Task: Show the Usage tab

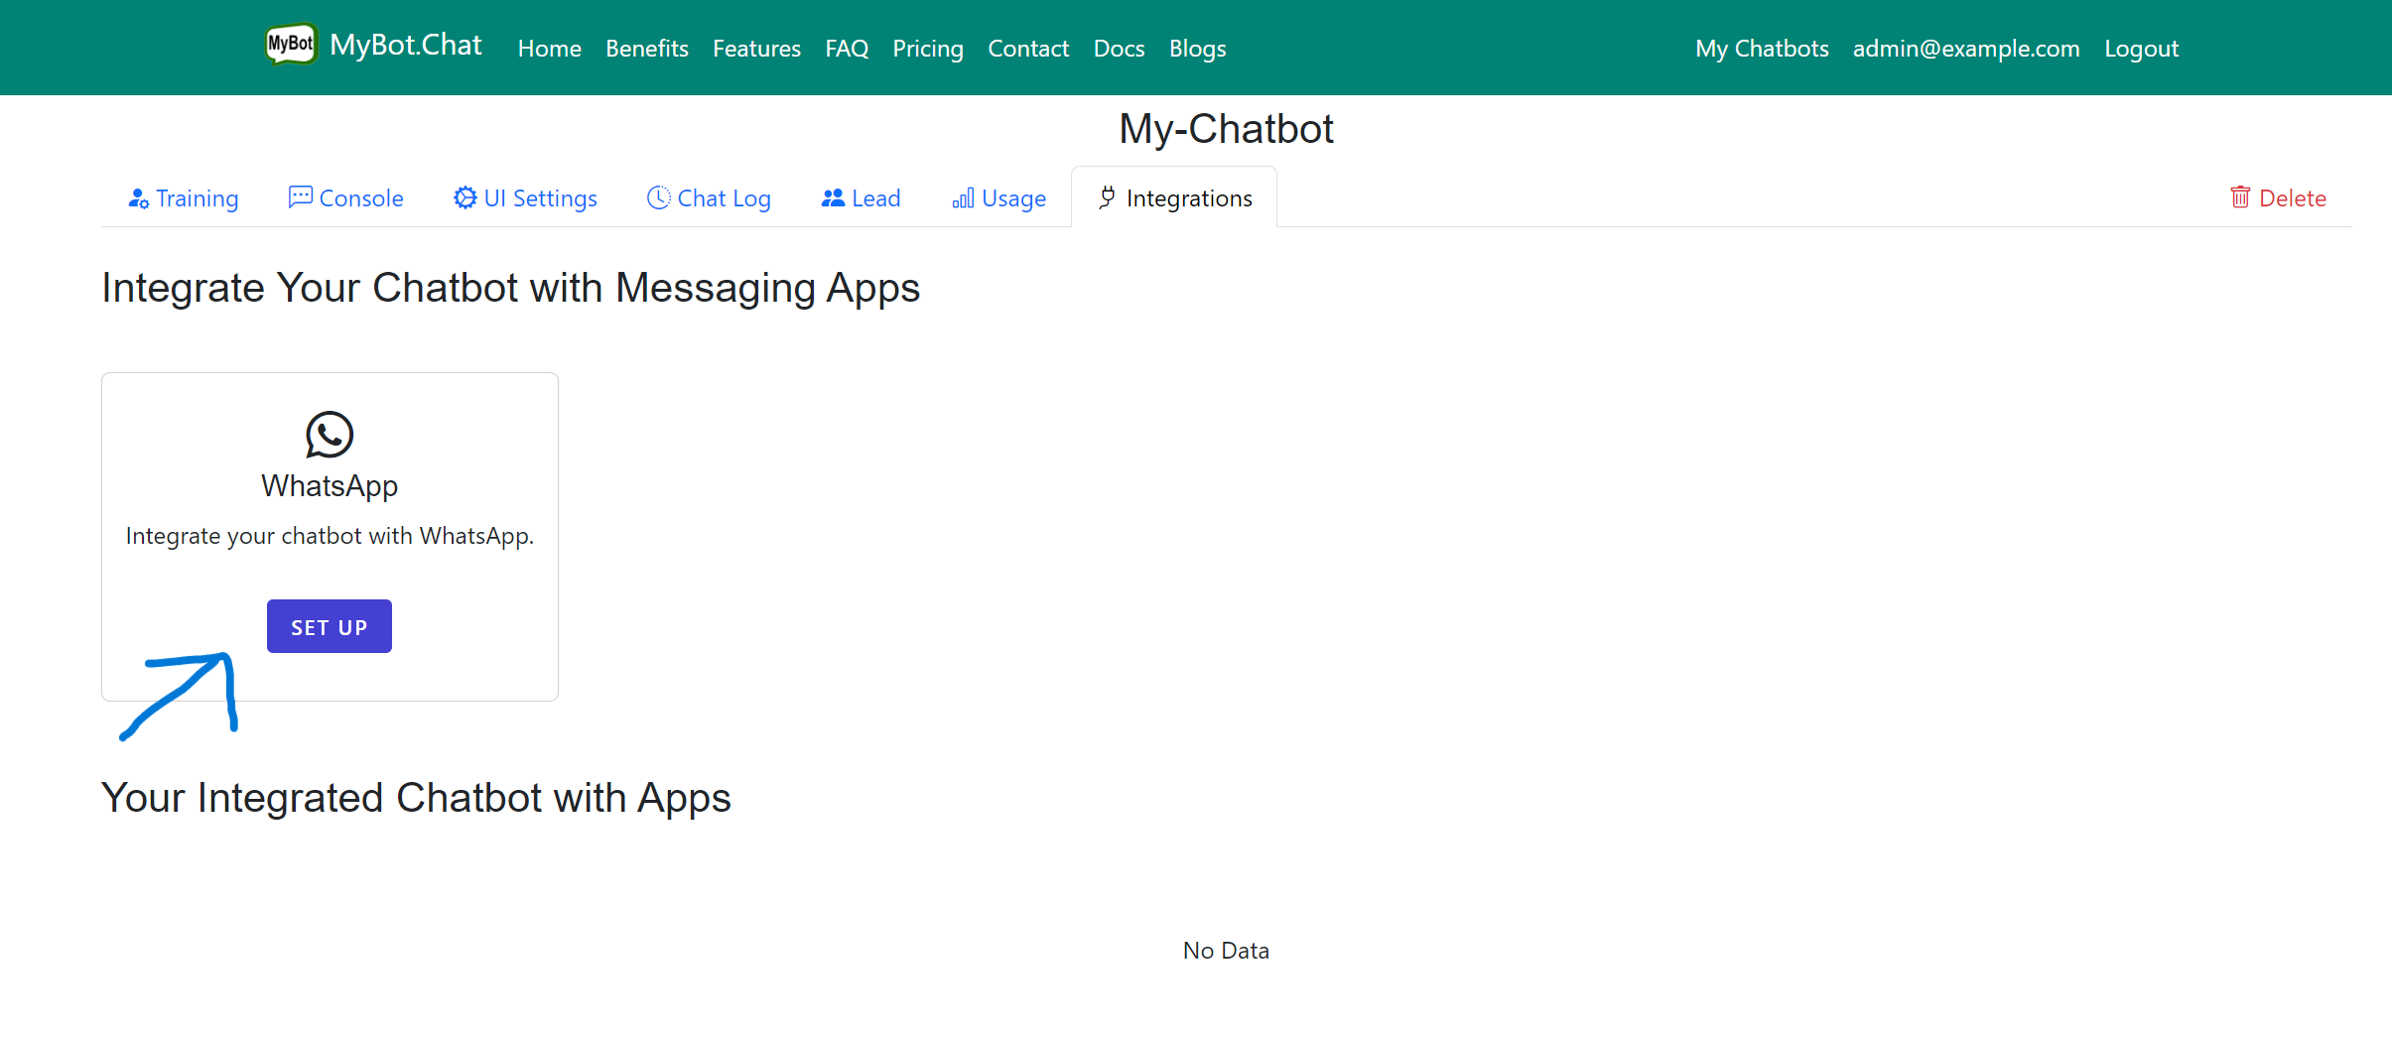Action: pyautogui.click(x=998, y=198)
